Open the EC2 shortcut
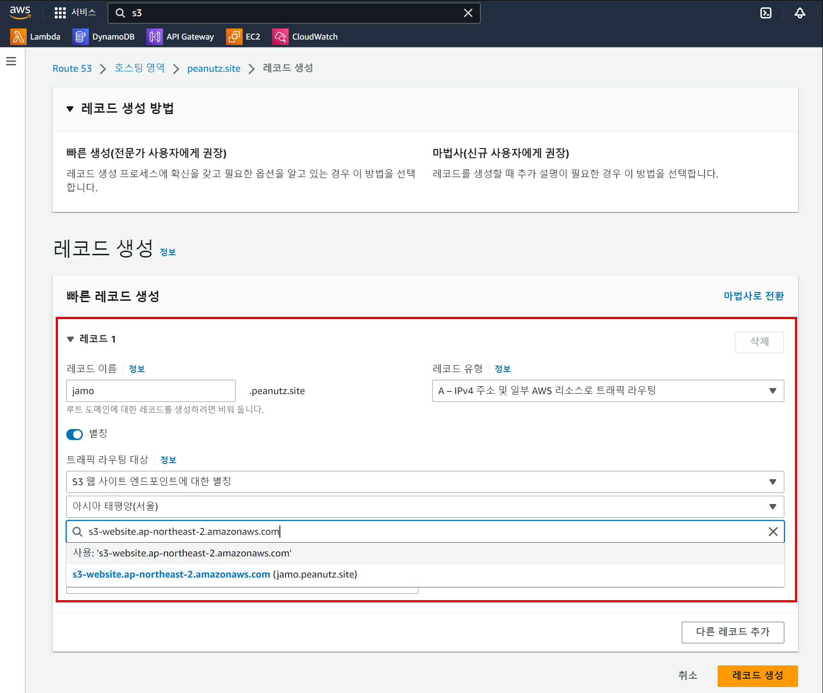823x693 pixels. click(x=243, y=37)
